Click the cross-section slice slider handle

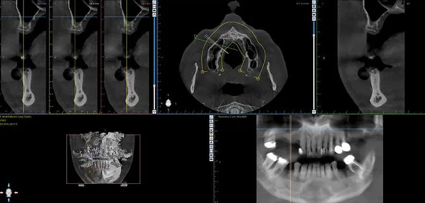pyautogui.click(x=155, y=85)
